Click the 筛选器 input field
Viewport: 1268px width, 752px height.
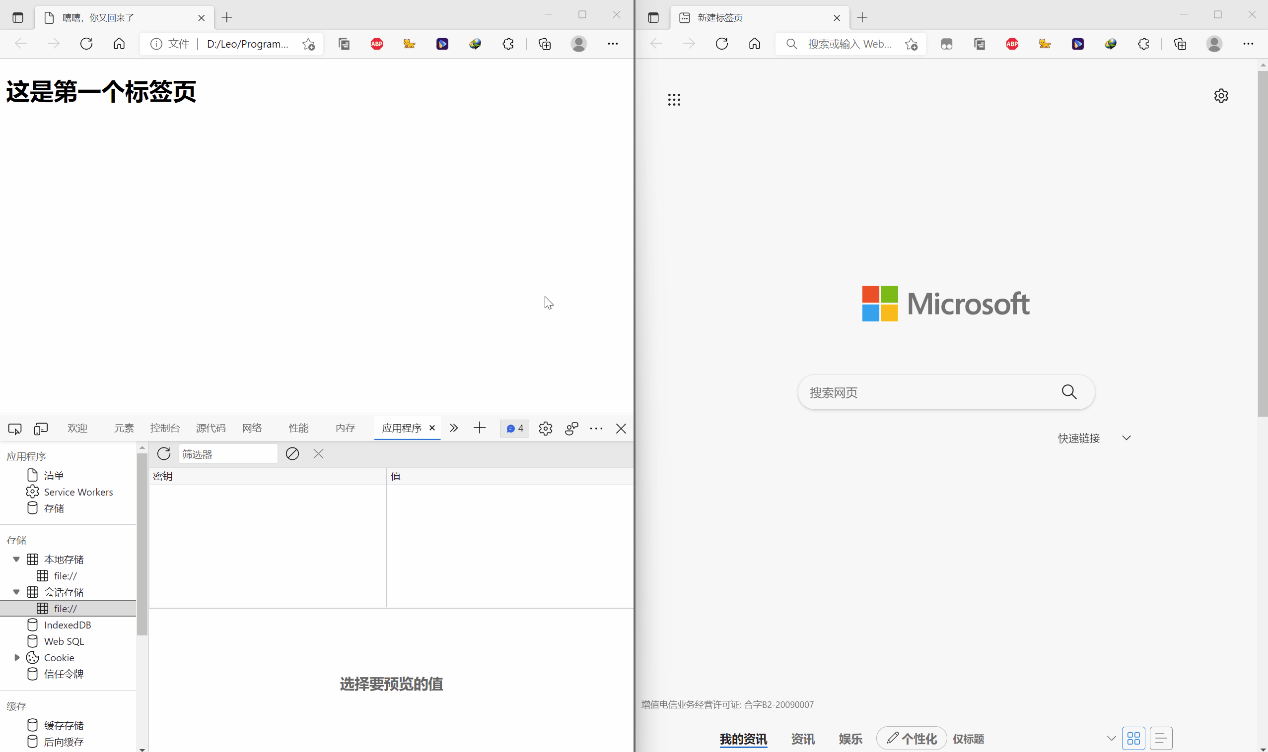pos(227,454)
